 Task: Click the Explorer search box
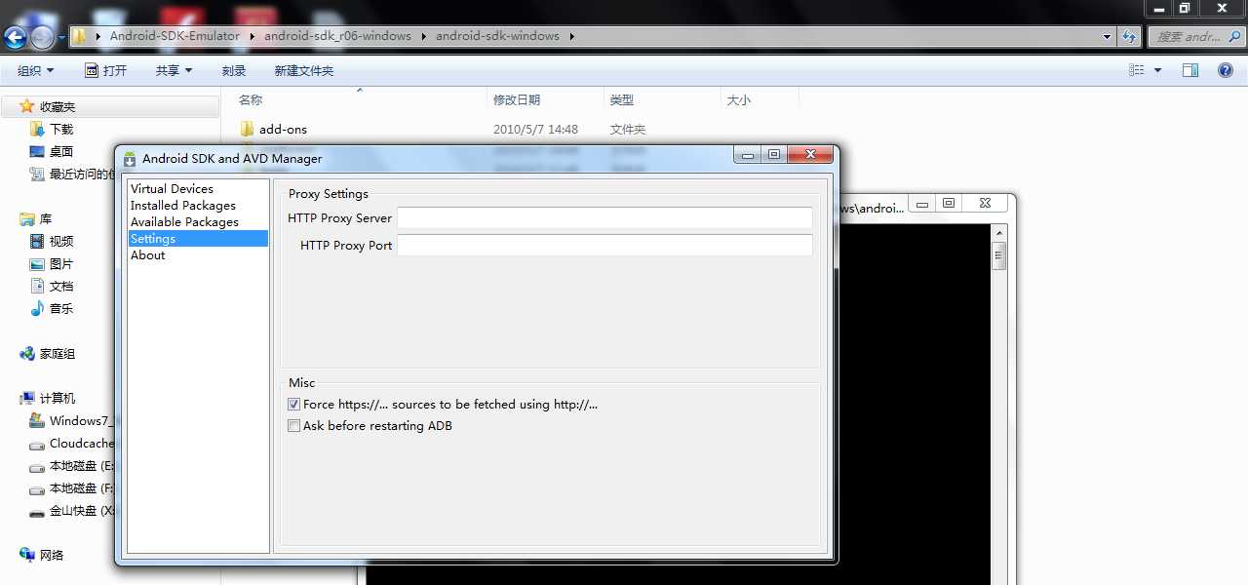(x=1188, y=37)
